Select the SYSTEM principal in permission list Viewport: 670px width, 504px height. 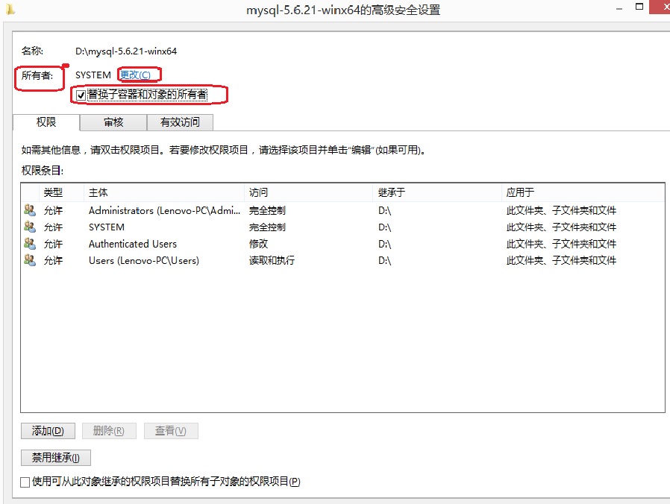107,227
